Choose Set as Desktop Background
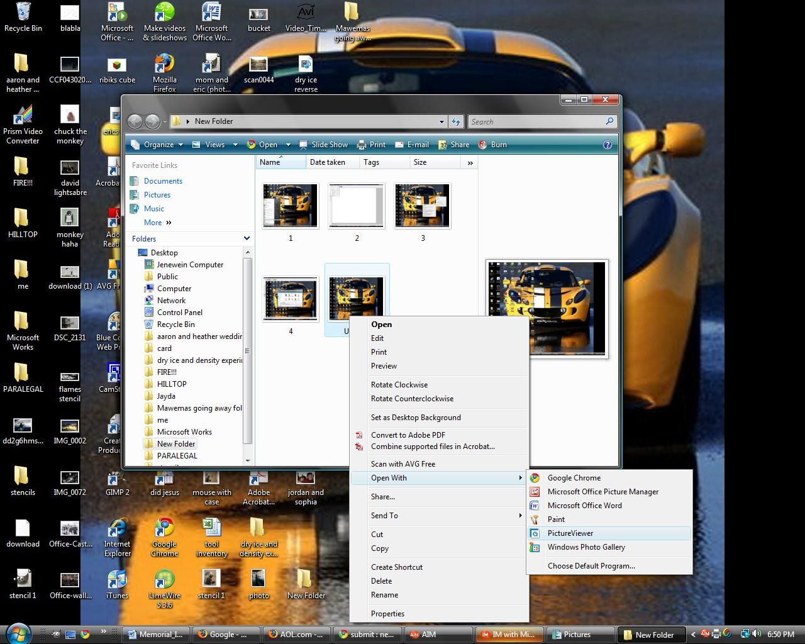 tap(416, 418)
